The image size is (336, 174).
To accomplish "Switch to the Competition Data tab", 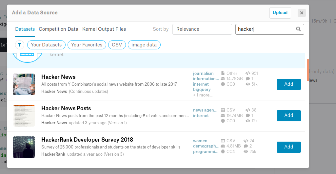I will [x=58, y=29].
